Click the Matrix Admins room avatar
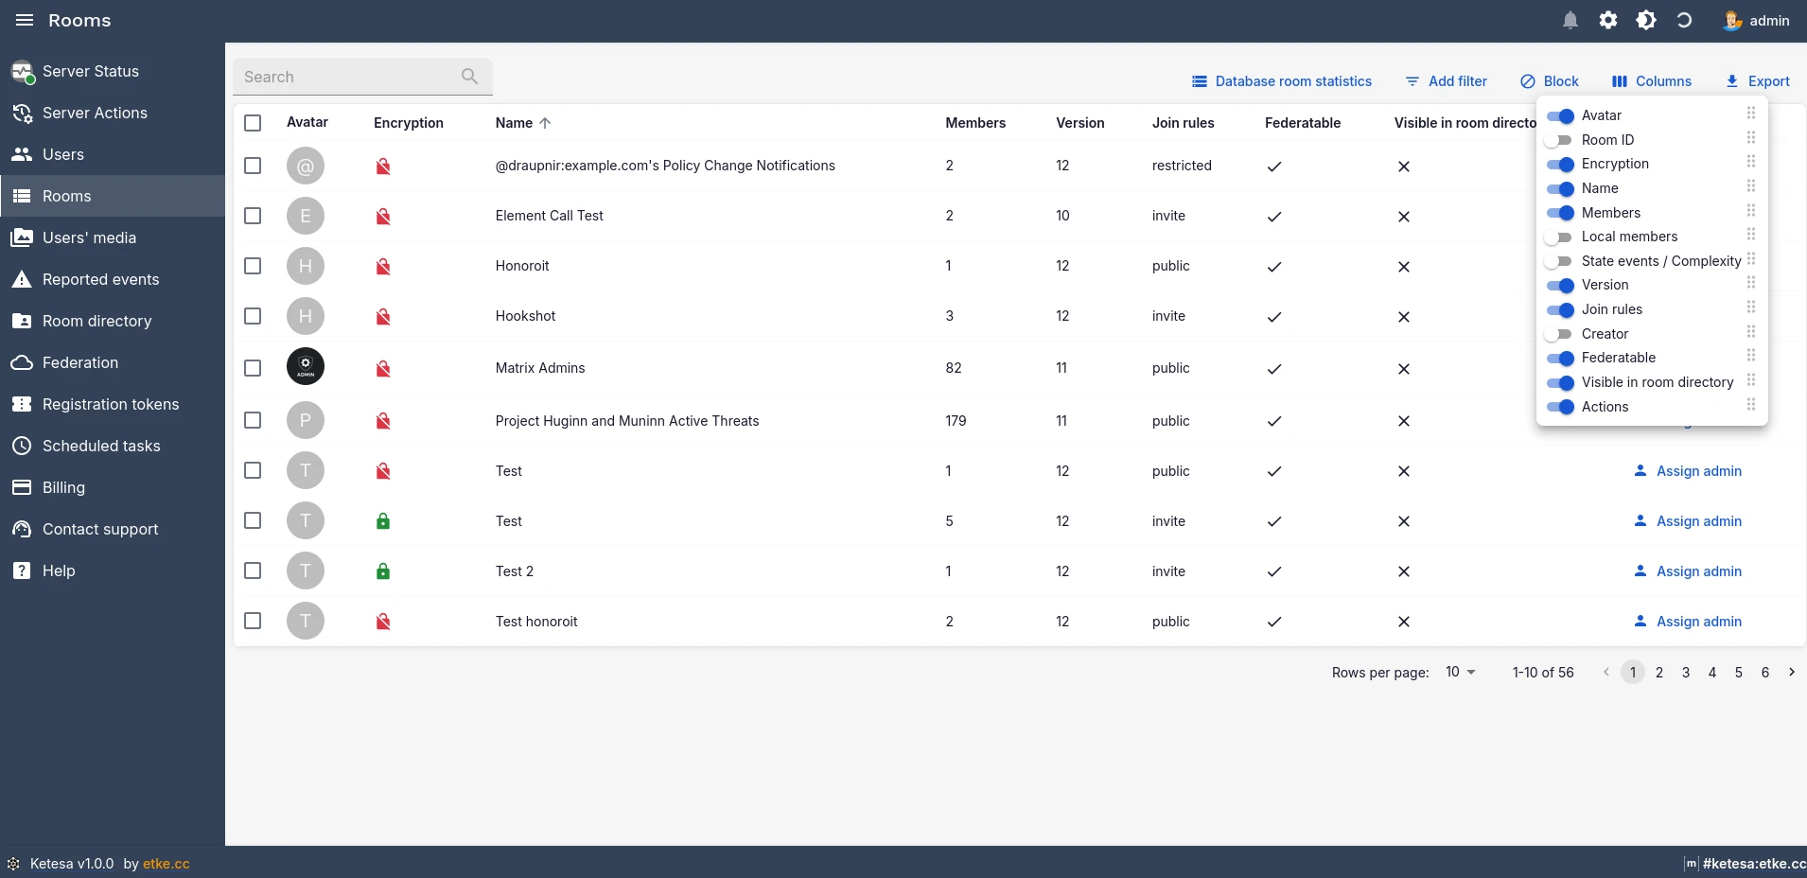1807x878 pixels. 306,367
